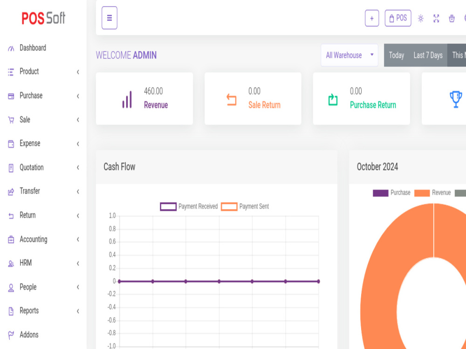Click the 460.00 revenue value
466x349 pixels.
tap(153, 91)
